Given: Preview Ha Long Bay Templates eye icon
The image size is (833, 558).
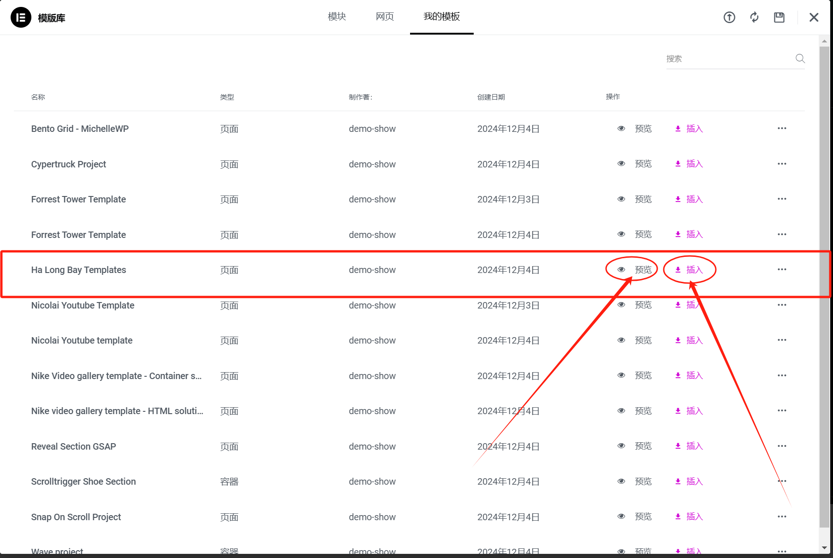Looking at the screenshot, I should (x=621, y=270).
